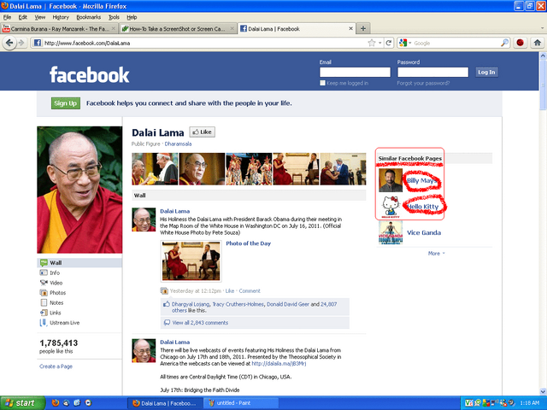Click the thumbs-up Like button near title

[x=203, y=132]
